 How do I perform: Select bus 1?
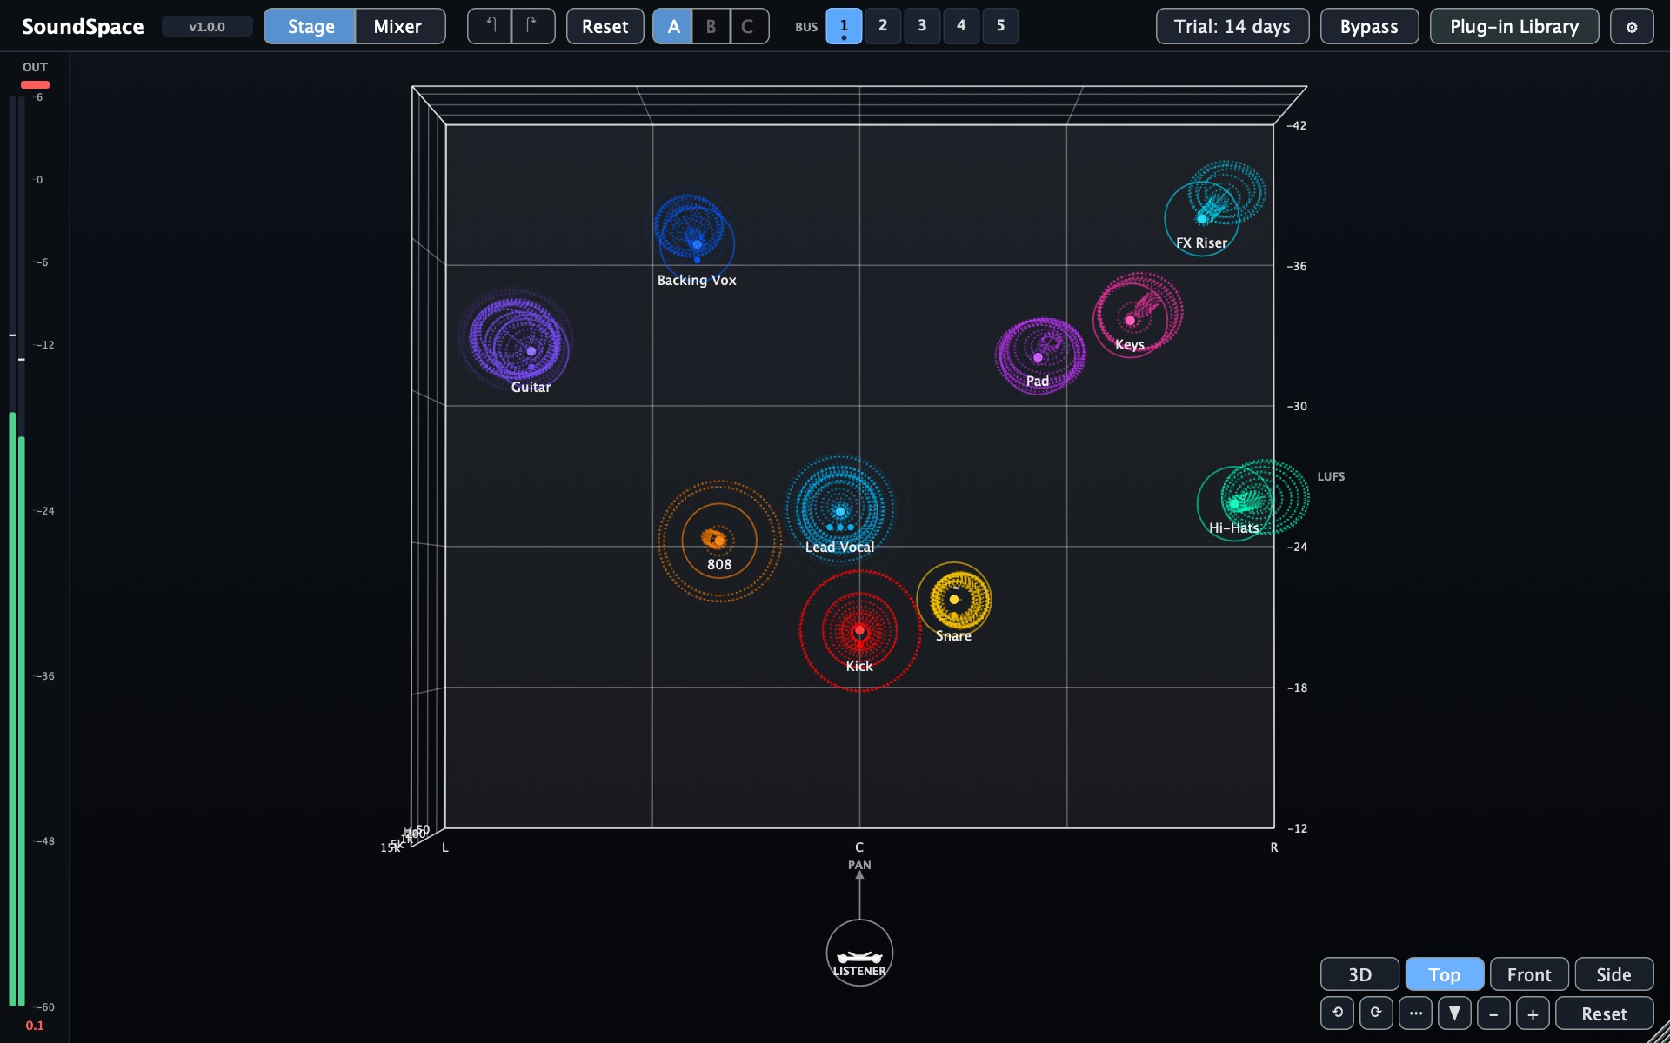pos(844,26)
